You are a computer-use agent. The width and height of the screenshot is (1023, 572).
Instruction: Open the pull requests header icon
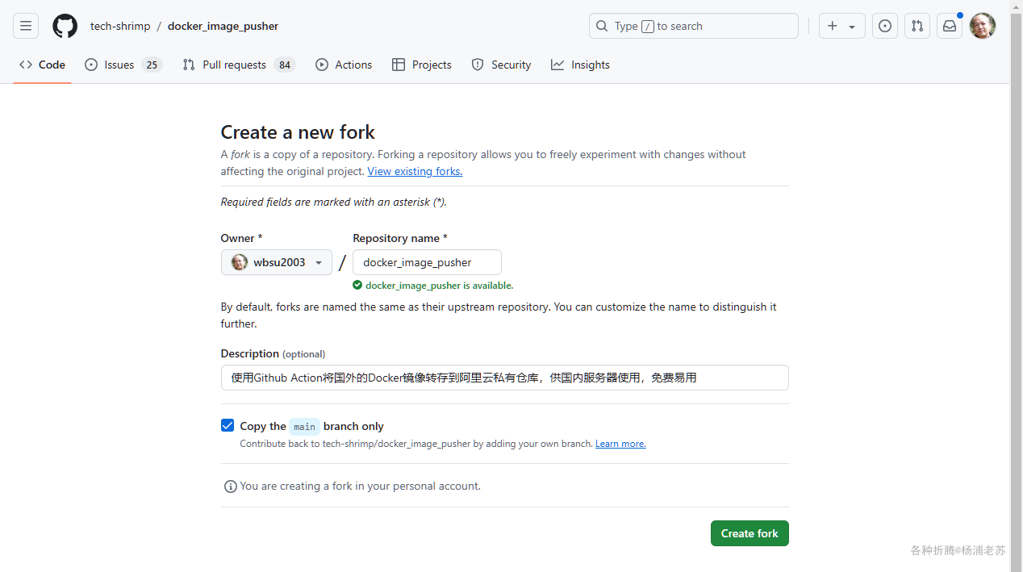[917, 26]
